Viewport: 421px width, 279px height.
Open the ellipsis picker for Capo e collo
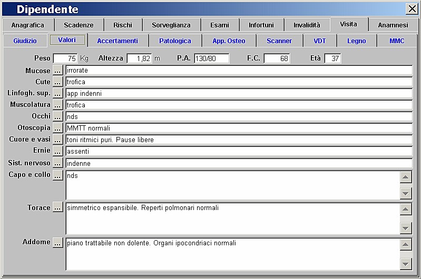tap(58, 175)
